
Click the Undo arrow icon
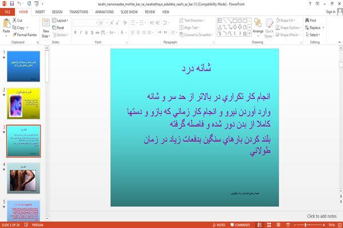pos(19,3)
